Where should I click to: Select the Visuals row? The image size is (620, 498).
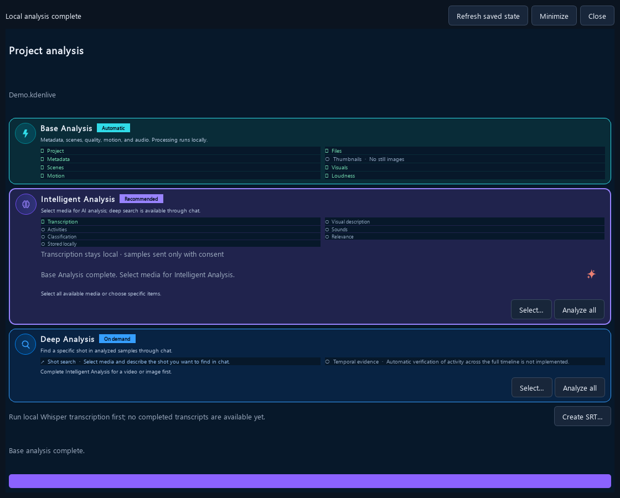pos(464,167)
